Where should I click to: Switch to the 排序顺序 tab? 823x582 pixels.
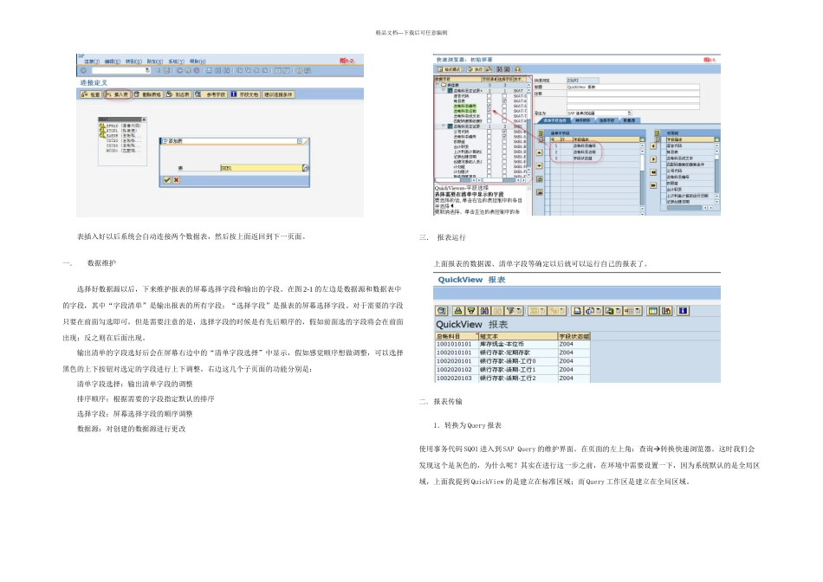point(583,120)
